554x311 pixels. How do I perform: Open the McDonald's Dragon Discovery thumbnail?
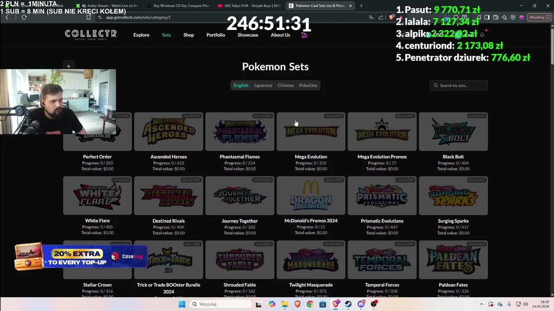coord(311,196)
